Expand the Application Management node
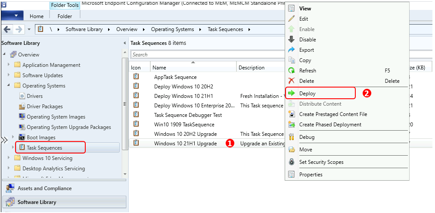 point(9,65)
